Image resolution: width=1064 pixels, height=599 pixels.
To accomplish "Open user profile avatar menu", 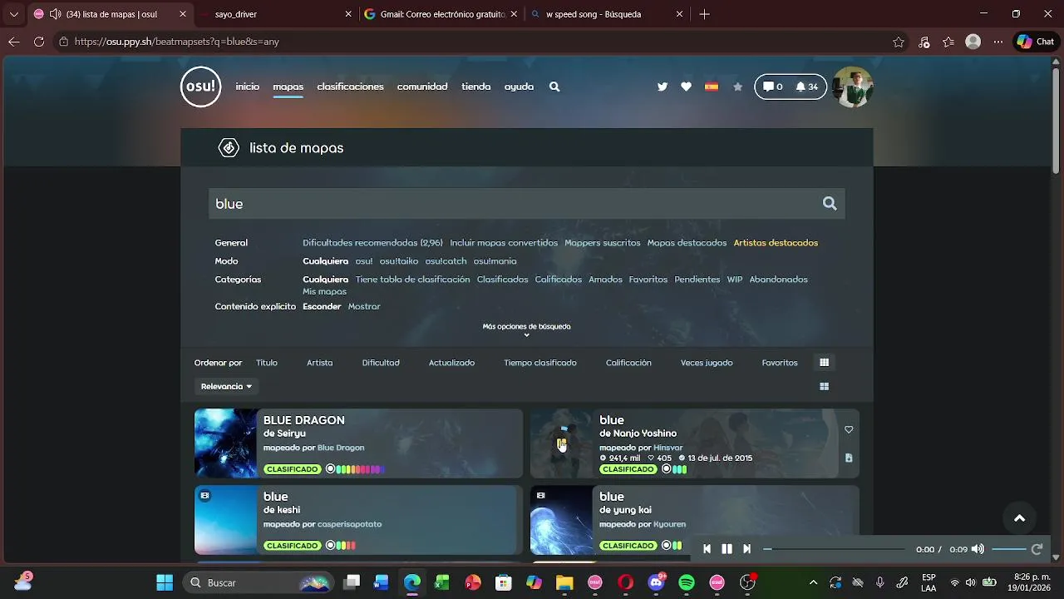I will (x=852, y=87).
